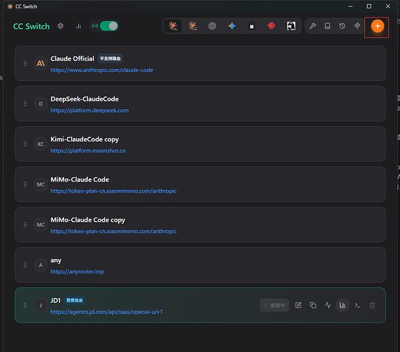Open the anyrouter.top link

click(77, 272)
